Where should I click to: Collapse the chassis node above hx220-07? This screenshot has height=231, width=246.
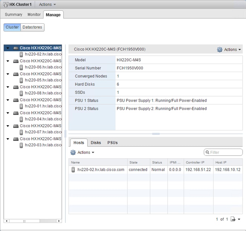[8, 126]
